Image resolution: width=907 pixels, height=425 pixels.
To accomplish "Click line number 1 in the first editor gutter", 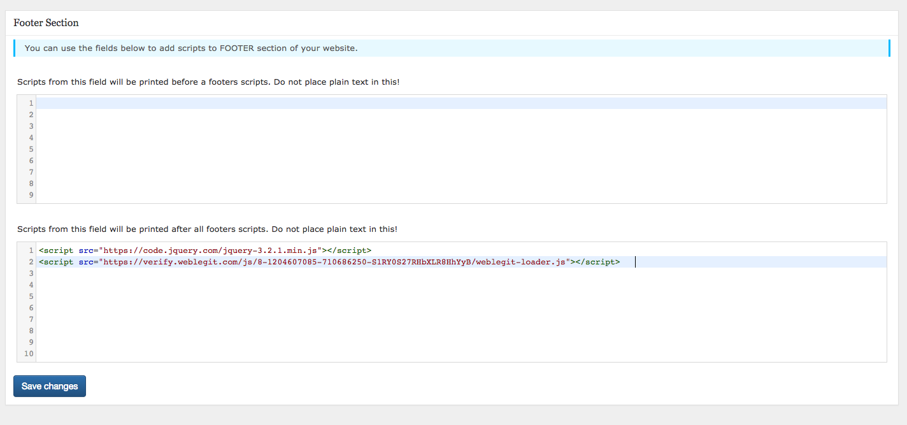I will click(31, 103).
